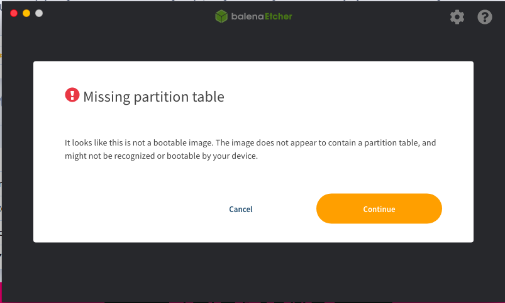Open the Etcher settings gear
The image size is (505, 303).
[457, 17]
